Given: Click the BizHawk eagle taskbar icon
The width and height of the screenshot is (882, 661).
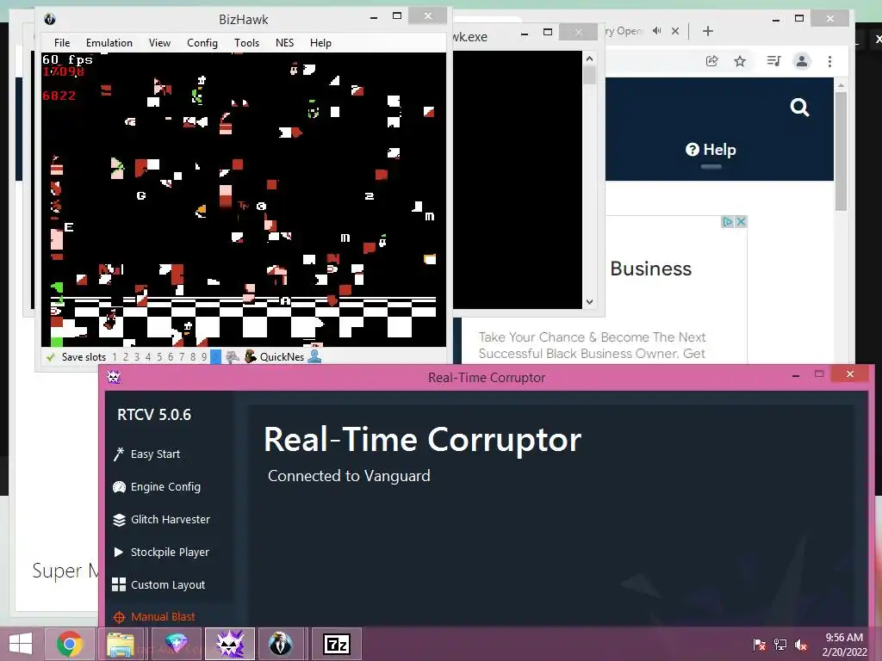Looking at the screenshot, I should tap(280, 644).
